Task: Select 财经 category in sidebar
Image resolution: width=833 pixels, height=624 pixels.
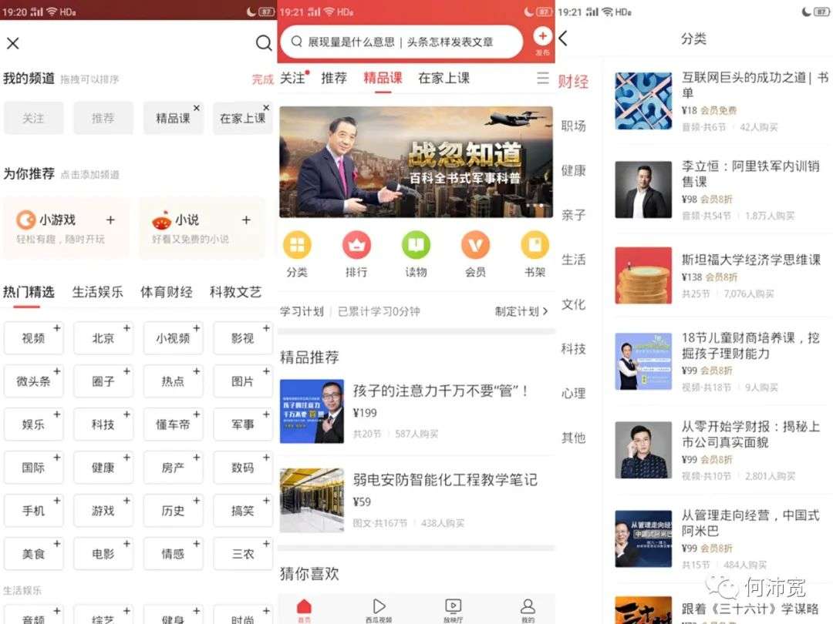Action: click(x=573, y=82)
